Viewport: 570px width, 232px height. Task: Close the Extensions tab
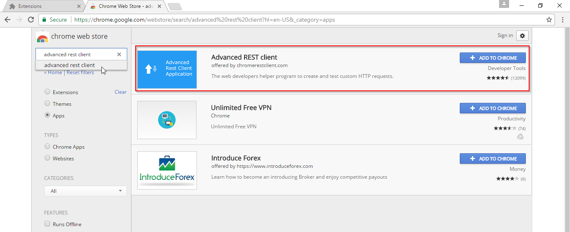click(79, 6)
